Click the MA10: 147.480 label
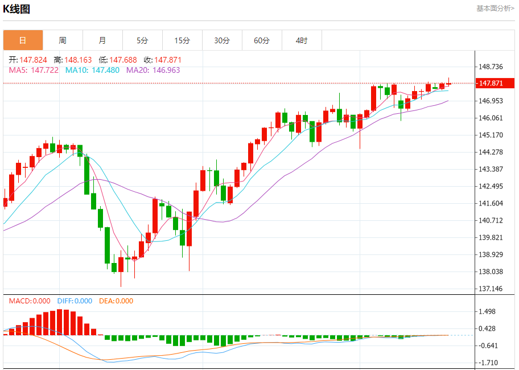519x370 pixels. coord(92,70)
